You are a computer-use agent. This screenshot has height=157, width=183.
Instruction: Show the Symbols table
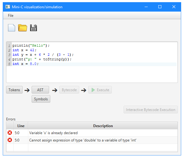(x=41, y=99)
